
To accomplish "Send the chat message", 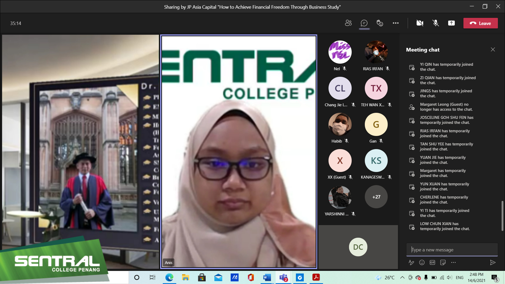I will (493, 262).
